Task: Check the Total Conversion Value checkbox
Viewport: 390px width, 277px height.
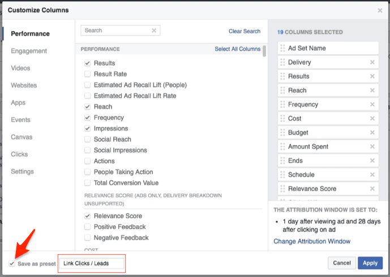Action: tap(87, 183)
